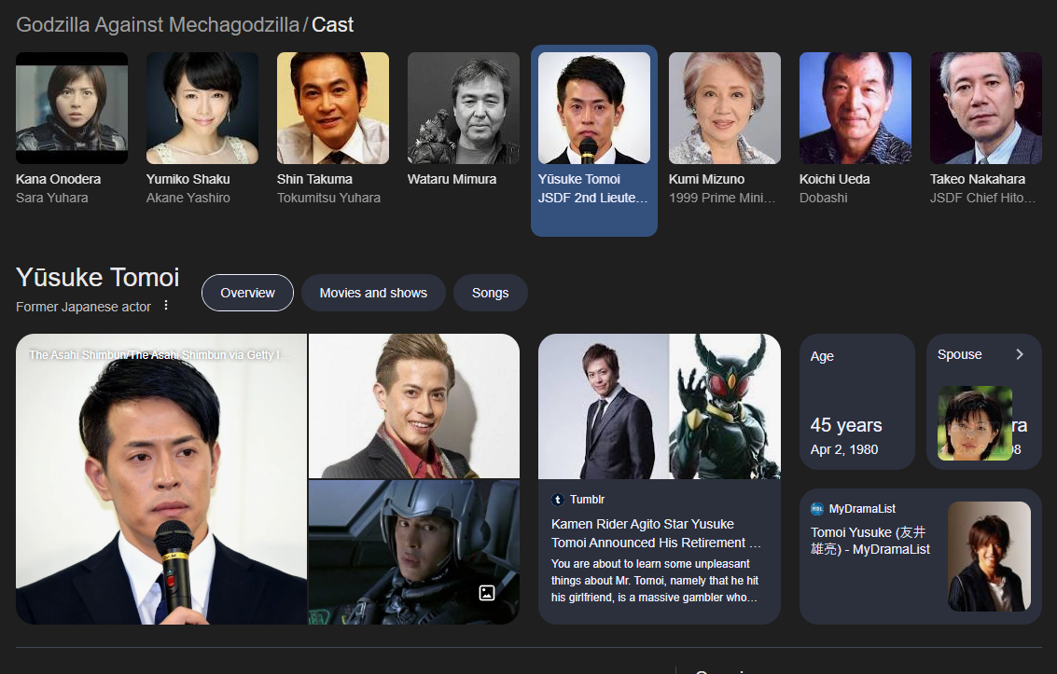
Task: Click the Tumblr source icon
Action: 558,500
